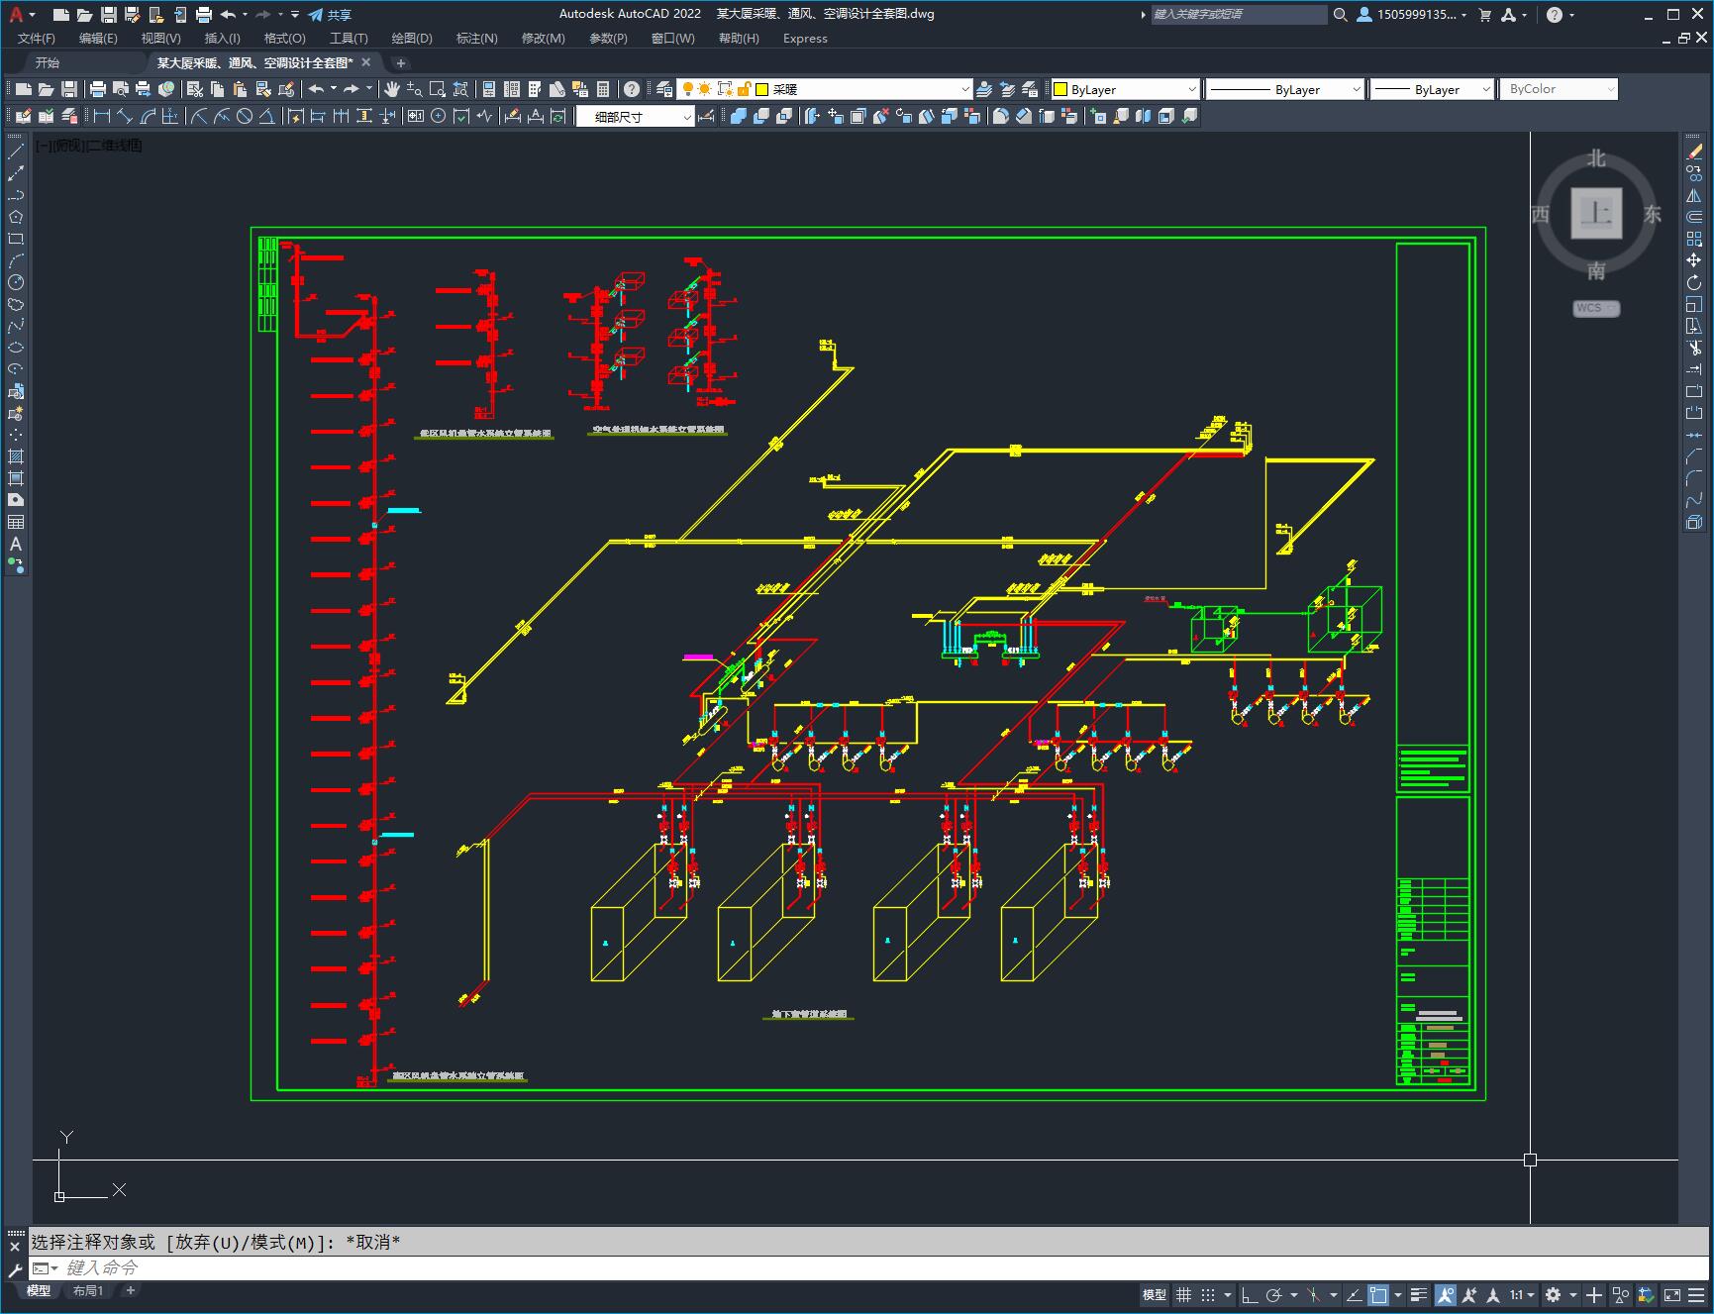Select the Erase tool in modify toolbar
This screenshot has height=1314, width=1714.
[x=1694, y=152]
